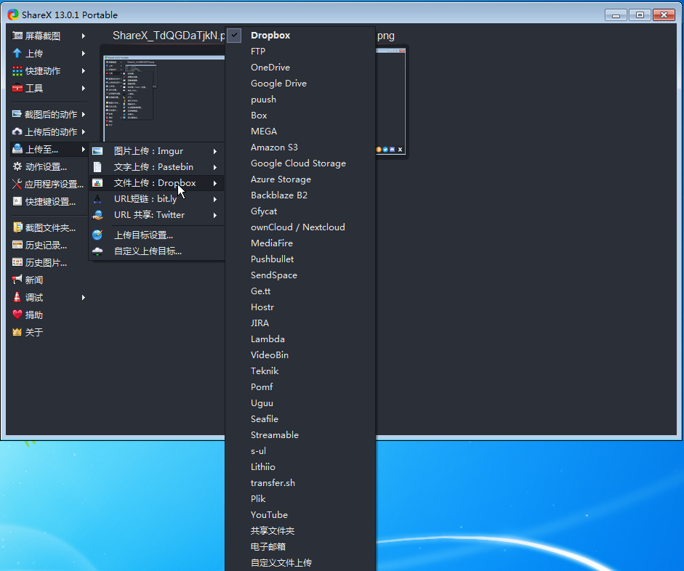
Task: Expand the 图片上传: Imgur submenu arrow
Action: click(x=215, y=151)
